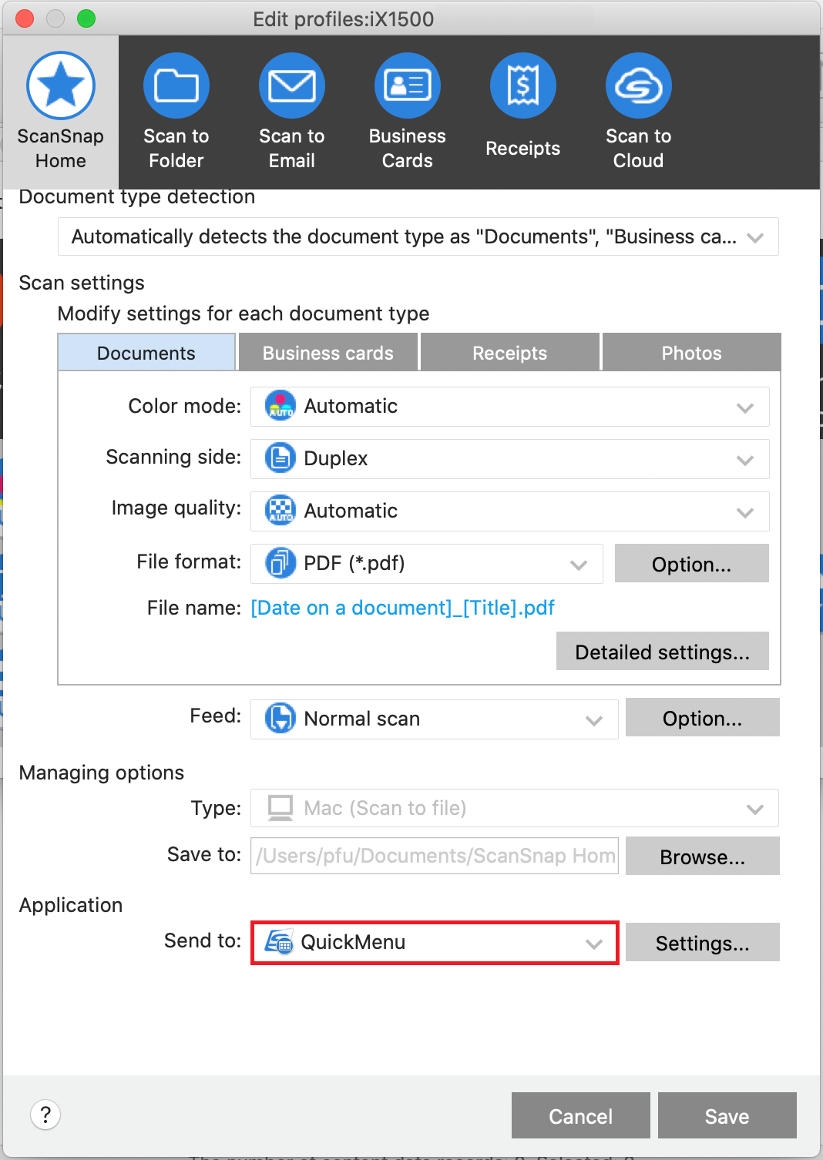Screen dimensions: 823x1160
Task: Open the managing options Type dropdown
Action: (x=515, y=808)
